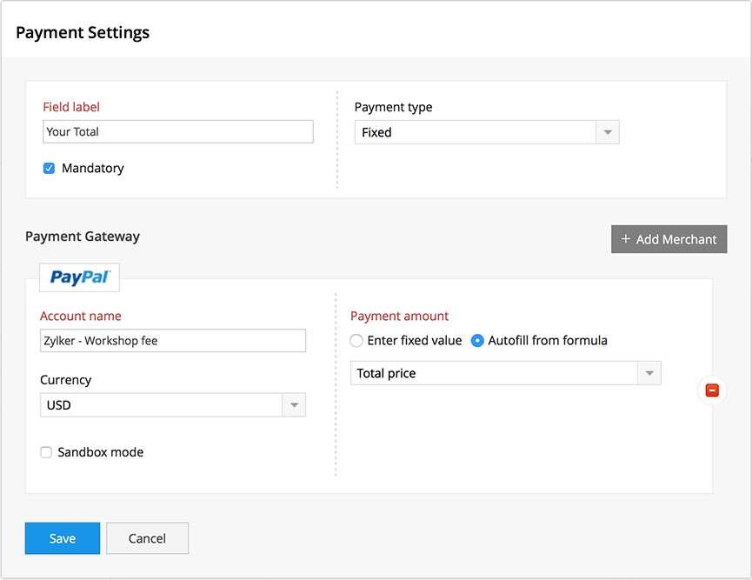Select Enter fixed value radio button
752x580 pixels.
[356, 341]
